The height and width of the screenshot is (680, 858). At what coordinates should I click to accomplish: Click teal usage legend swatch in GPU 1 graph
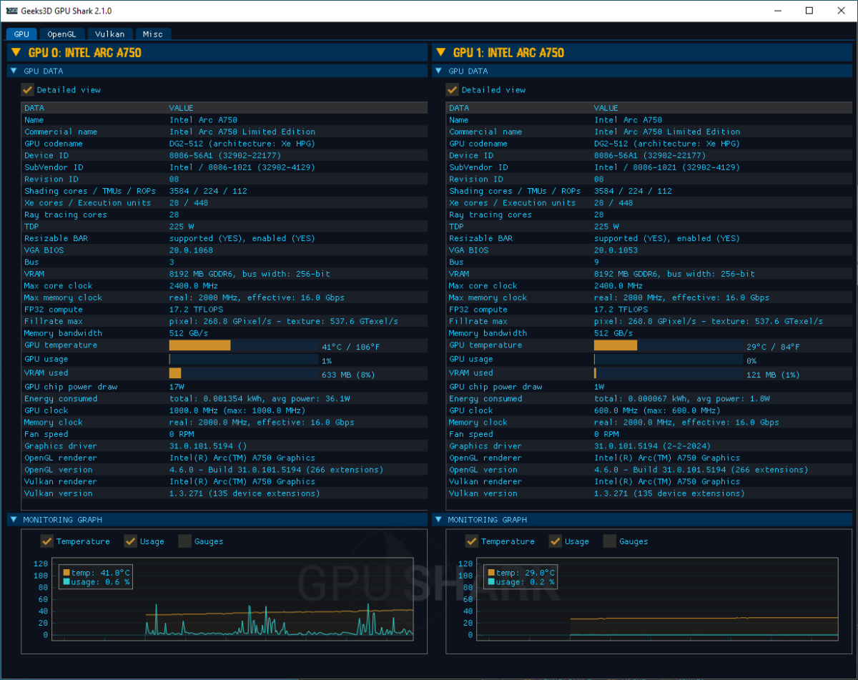(x=491, y=582)
